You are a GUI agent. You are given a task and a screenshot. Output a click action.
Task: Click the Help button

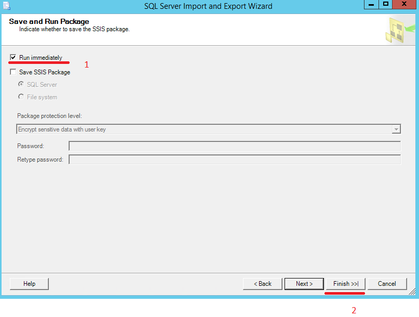(x=29, y=283)
